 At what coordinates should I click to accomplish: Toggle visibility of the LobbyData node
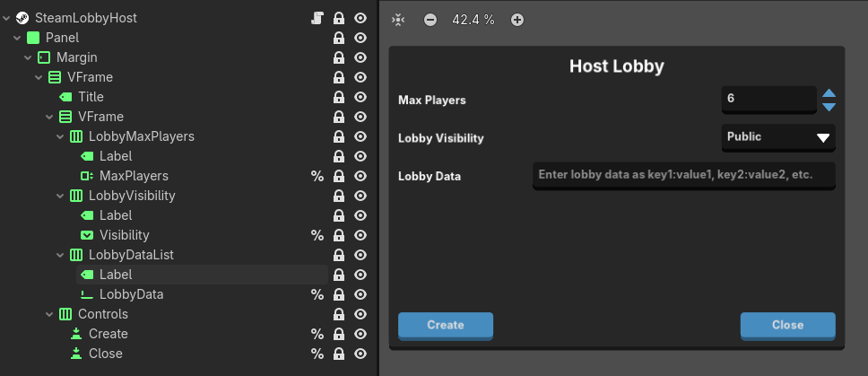pos(360,294)
